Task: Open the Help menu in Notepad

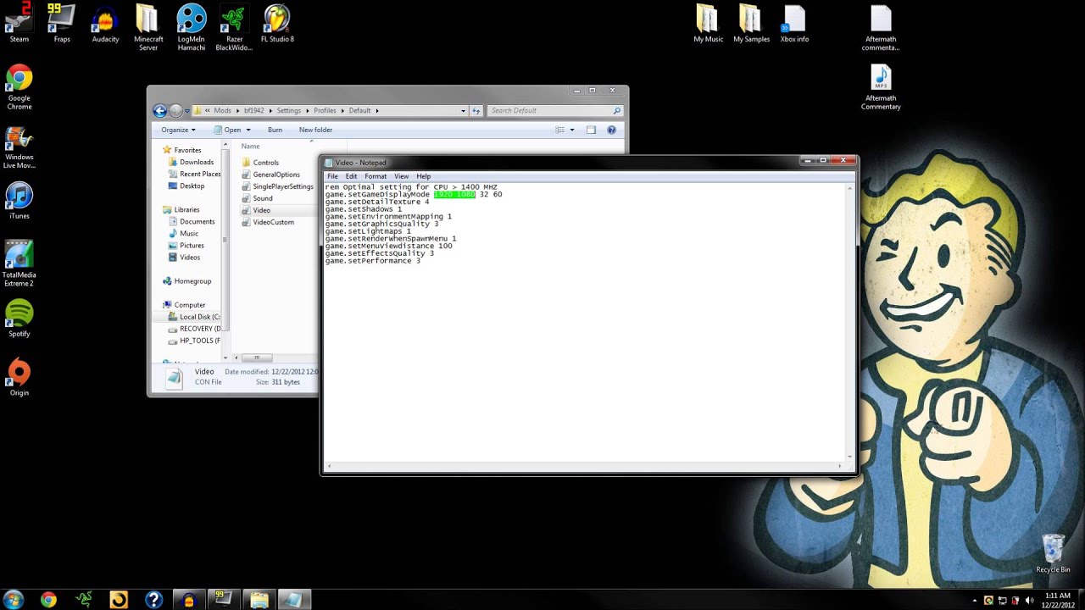Action: 423,176
